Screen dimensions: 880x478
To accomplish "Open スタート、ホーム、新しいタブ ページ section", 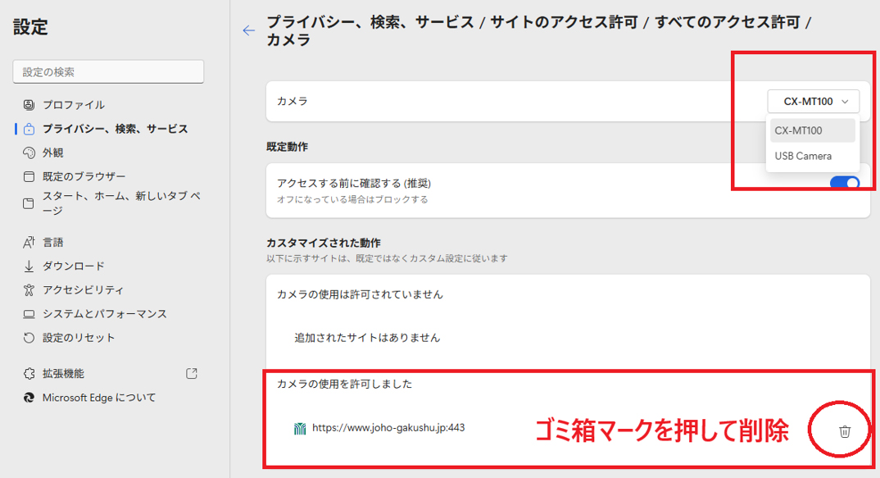I will (x=122, y=203).
